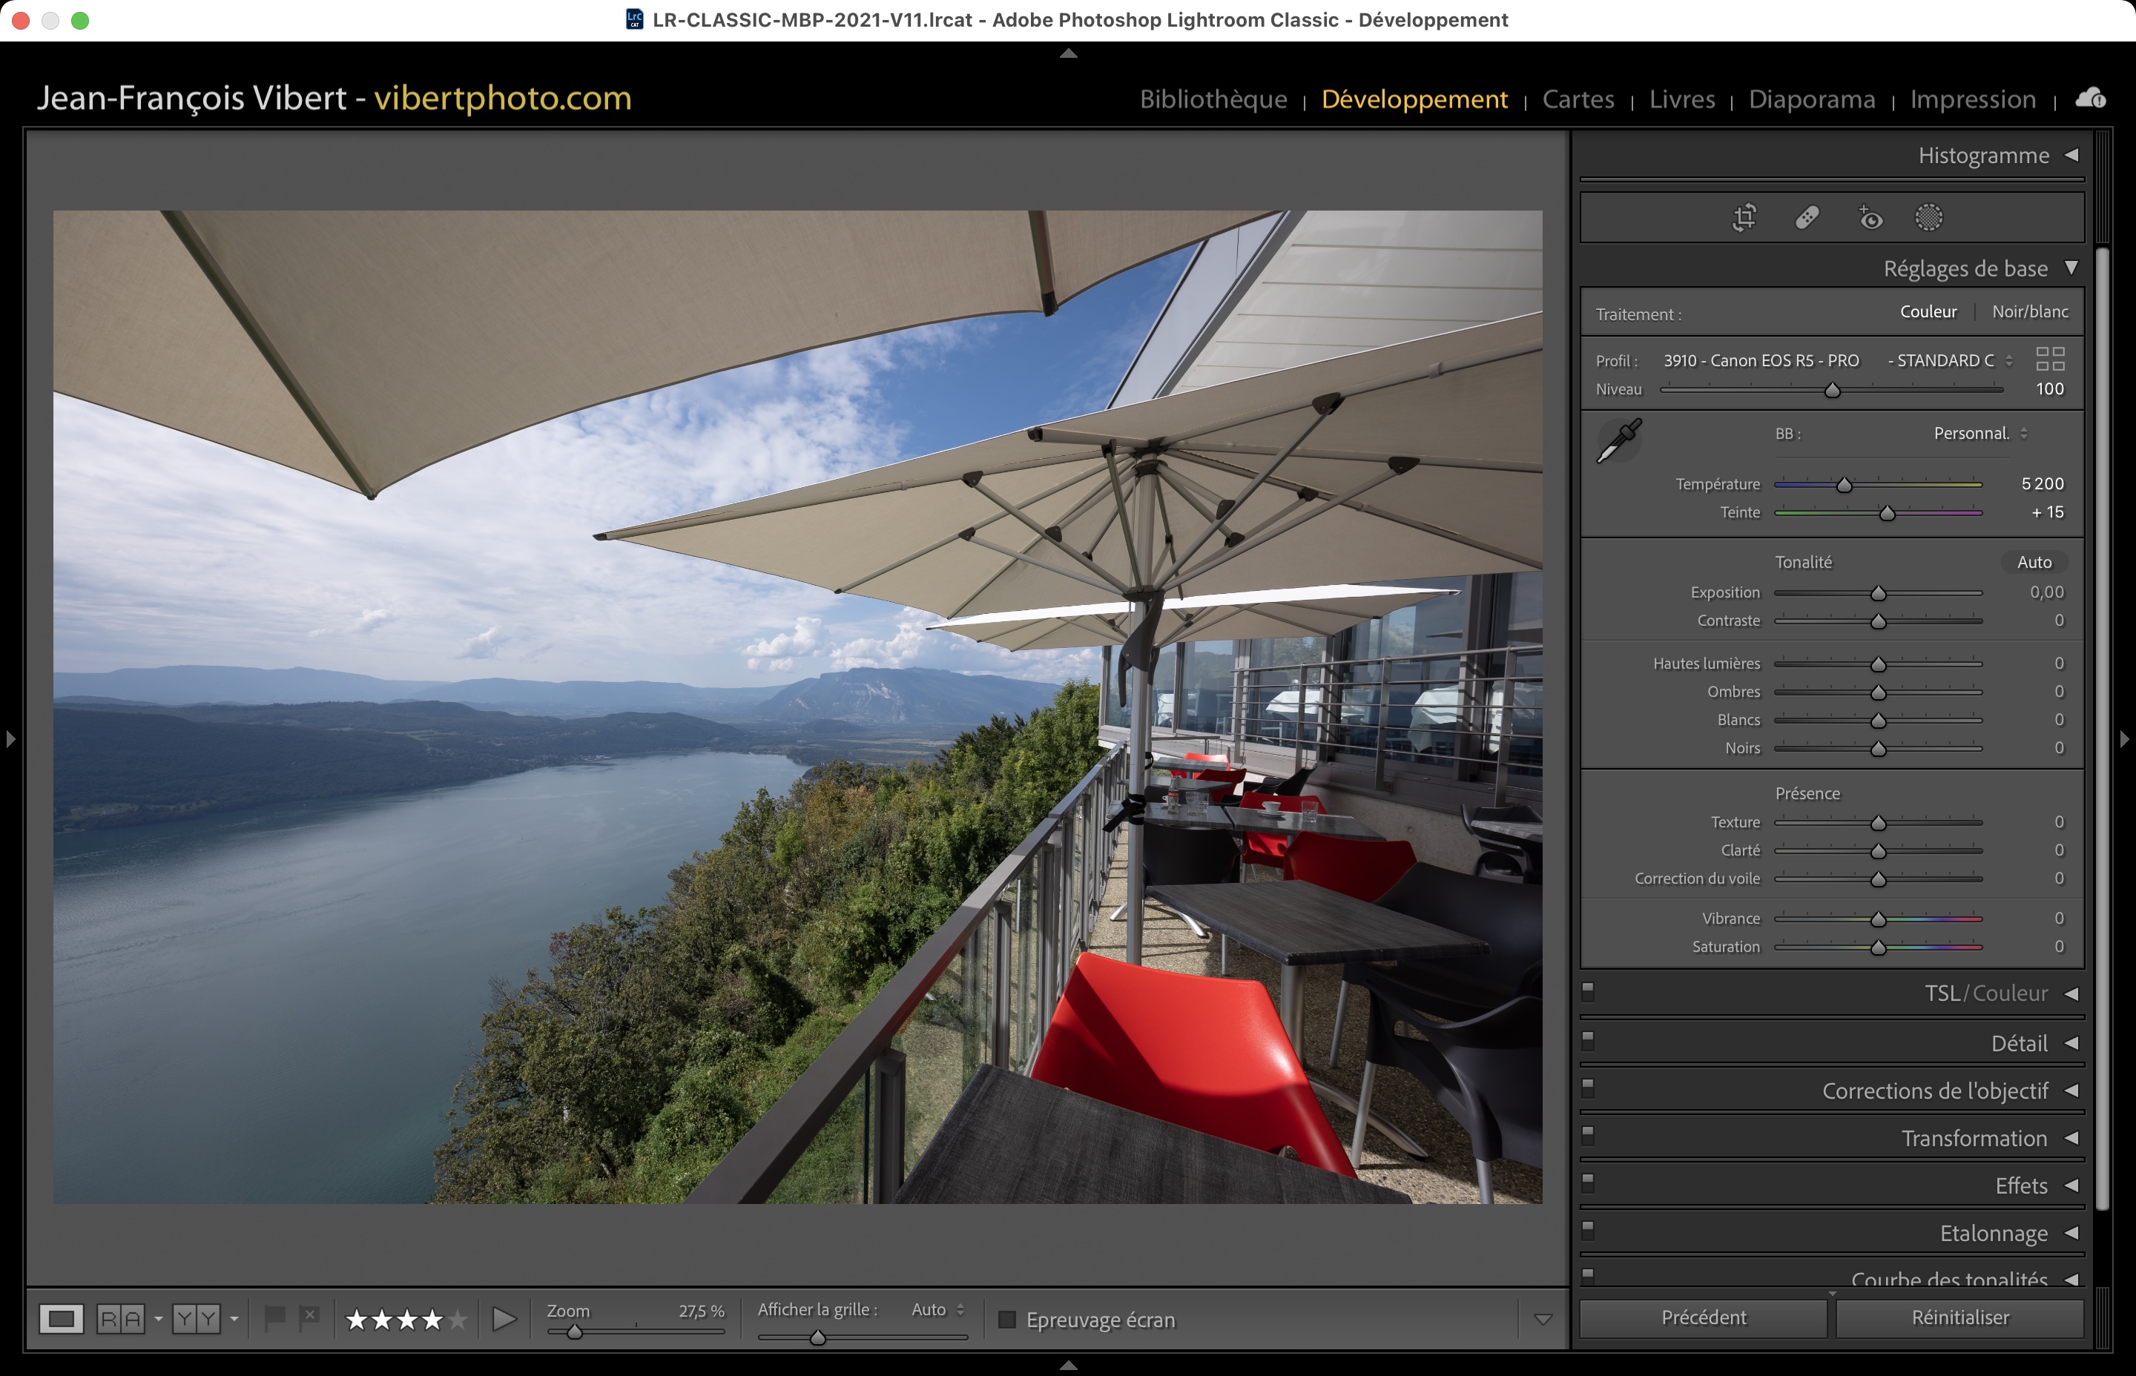Toggle the TSL/Couleur panel switch
This screenshot has height=1376, width=2136.
pos(1588,992)
